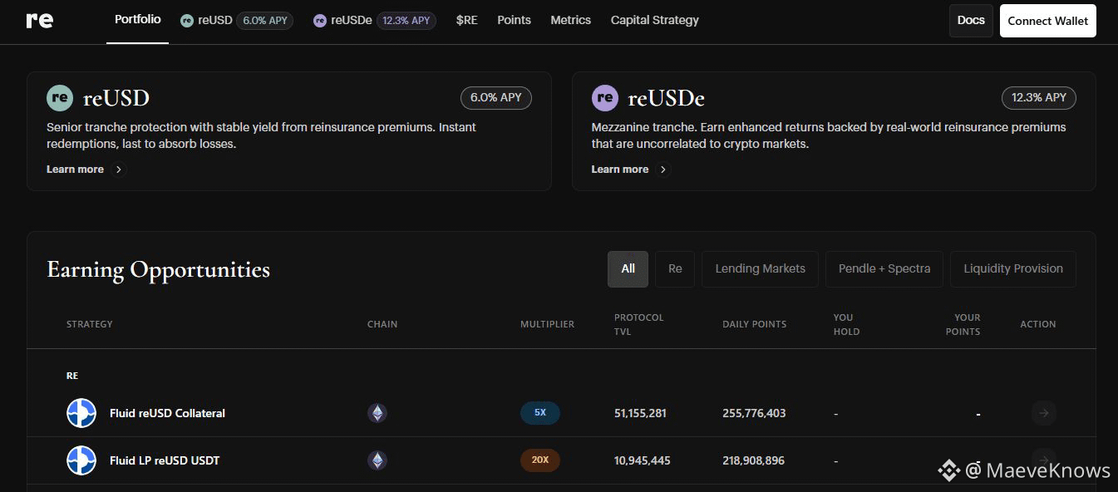
Task: Open the Capital Strategy page
Action: (655, 20)
